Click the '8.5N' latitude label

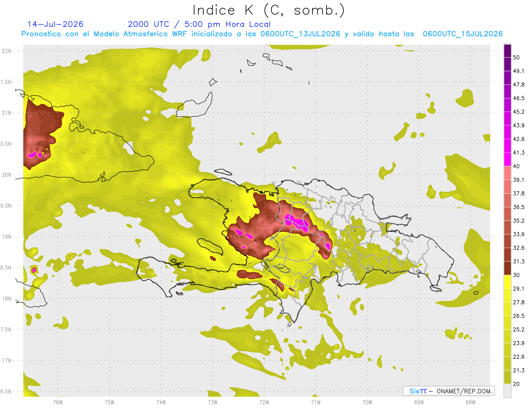pos(7,268)
